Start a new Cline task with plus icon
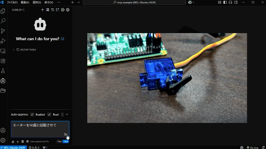The height and width of the screenshot is (149, 266). (x=42, y=10)
